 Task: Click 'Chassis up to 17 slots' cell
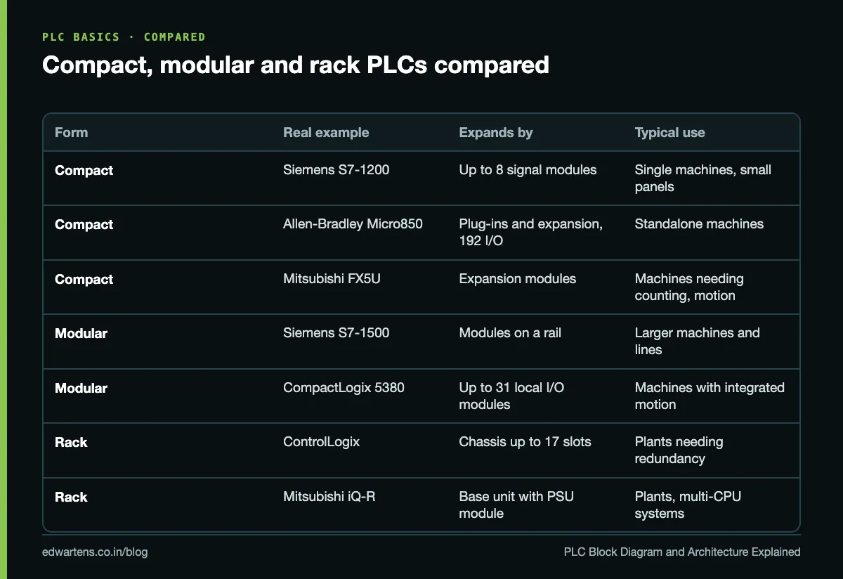(525, 442)
